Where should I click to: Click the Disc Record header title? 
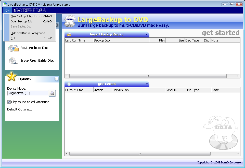[x=107, y=84]
